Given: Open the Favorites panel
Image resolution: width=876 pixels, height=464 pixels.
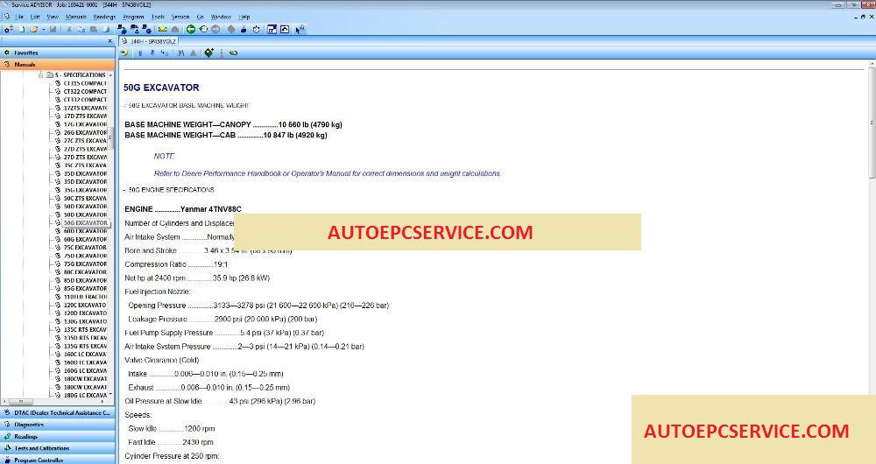Looking at the screenshot, I should tap(58, 53).
